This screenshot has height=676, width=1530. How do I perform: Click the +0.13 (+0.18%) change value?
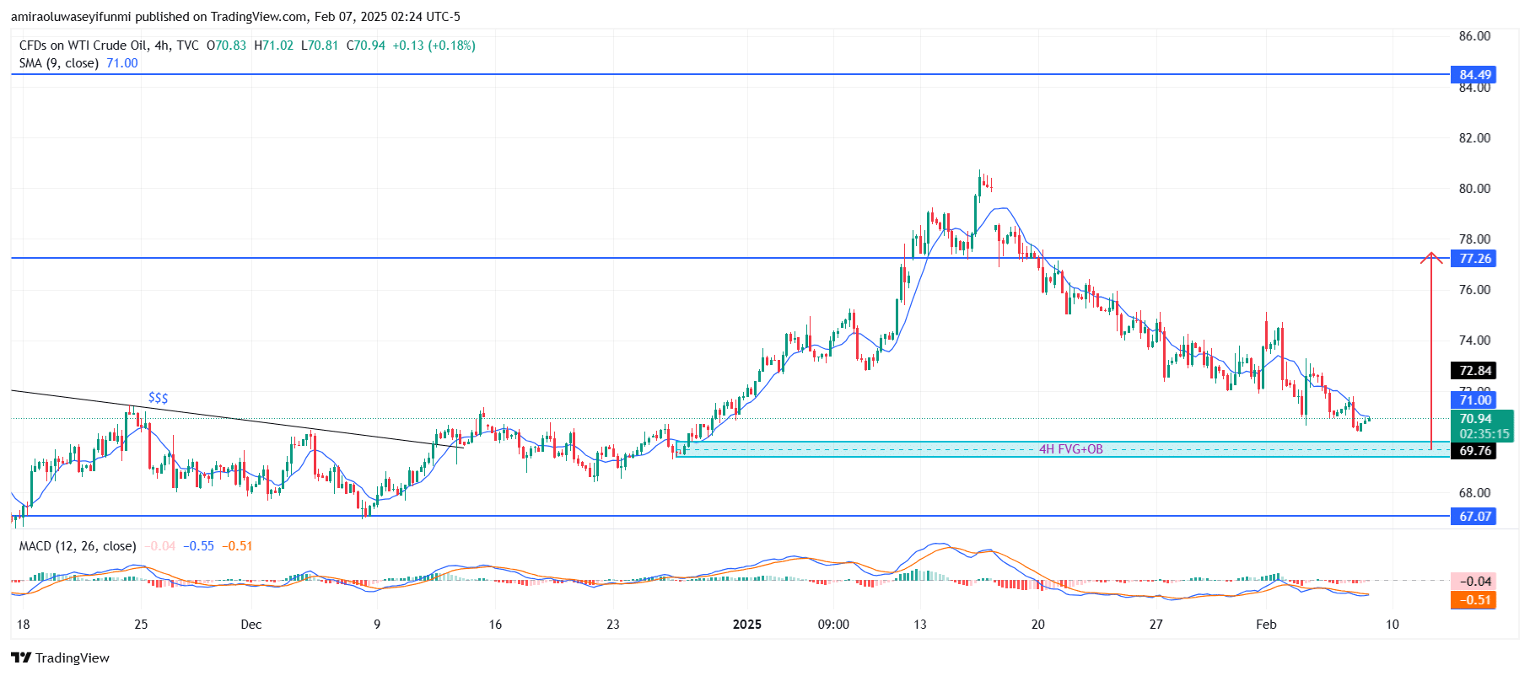click(x=434, y=46)
